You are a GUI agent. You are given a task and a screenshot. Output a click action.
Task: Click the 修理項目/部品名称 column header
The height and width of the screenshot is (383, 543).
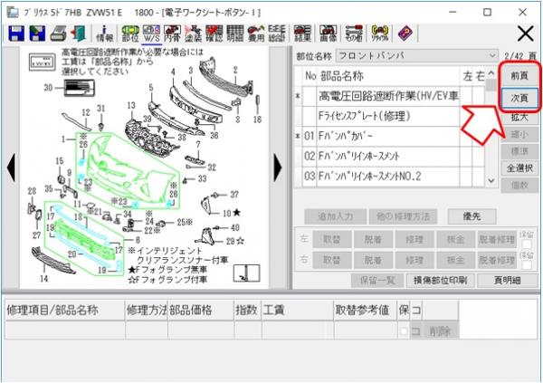point(65,310)
